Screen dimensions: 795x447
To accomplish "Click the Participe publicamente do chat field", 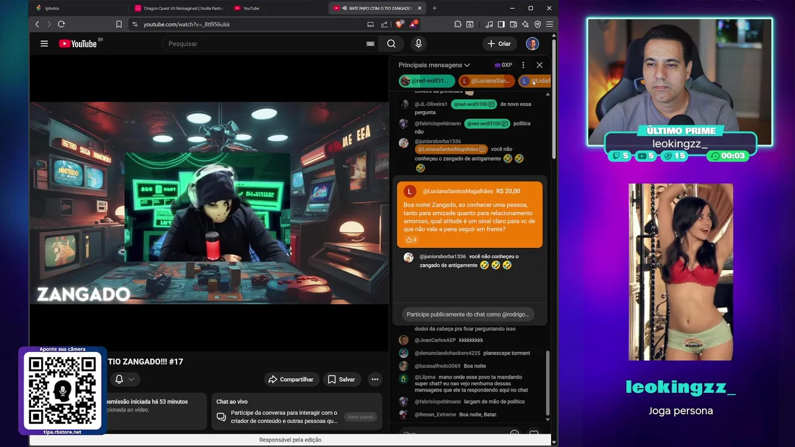I will [468, 314].
